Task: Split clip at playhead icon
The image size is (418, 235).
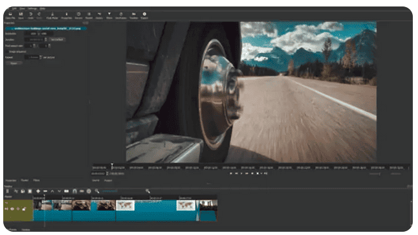Action: click(x=67, y=191)
